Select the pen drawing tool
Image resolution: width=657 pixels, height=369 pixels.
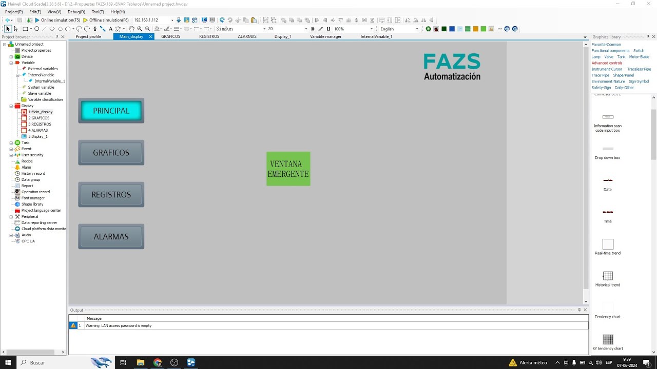click(95, 29)
